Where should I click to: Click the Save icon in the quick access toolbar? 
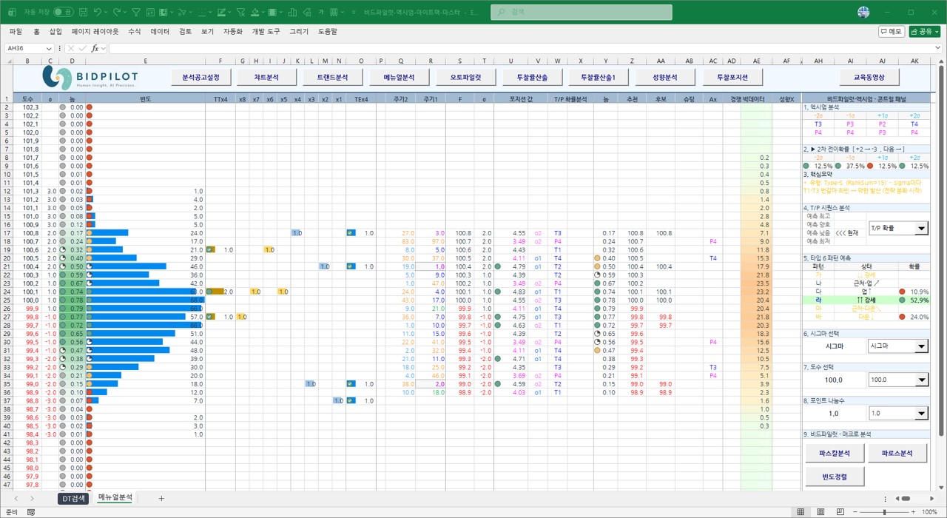83,12
